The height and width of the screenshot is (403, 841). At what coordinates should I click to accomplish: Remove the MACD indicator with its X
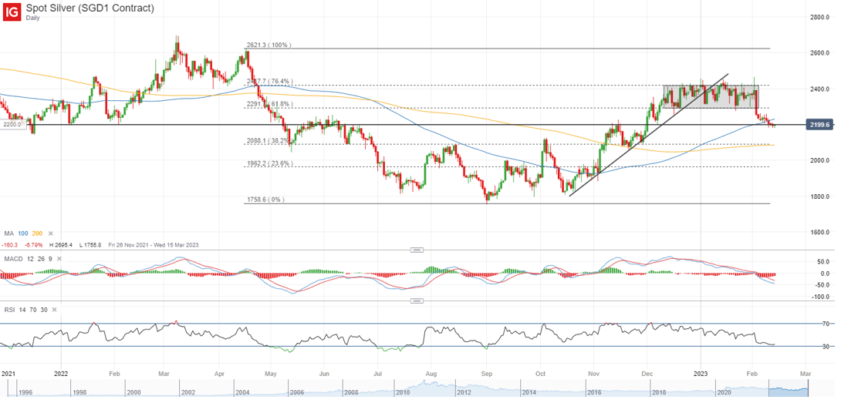(59, 259)
